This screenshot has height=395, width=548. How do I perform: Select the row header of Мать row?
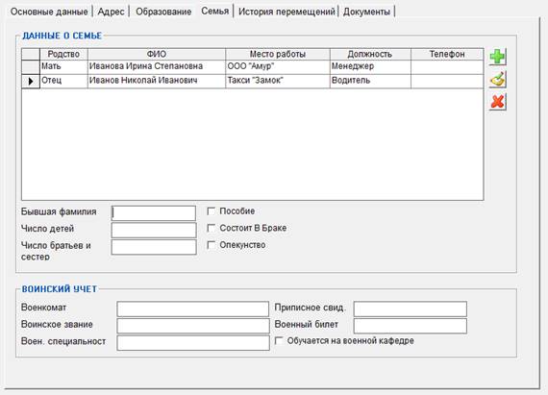click(x=31, y=66)
